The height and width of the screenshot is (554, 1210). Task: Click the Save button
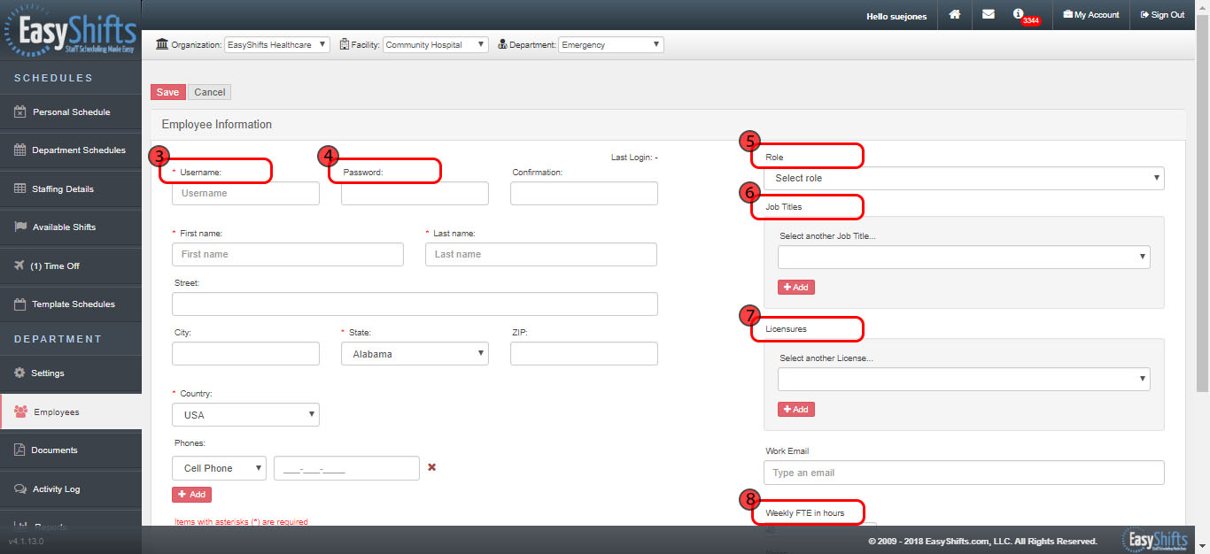[x=167, y=92]
